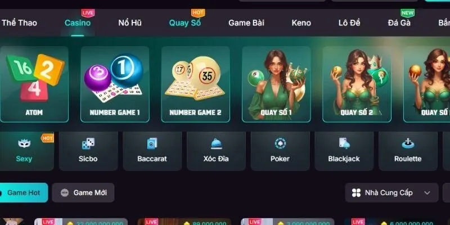This screenshot has width=450, height=225.
Task: Go to the Nổ Hũ tab
Action: tap(130, 23)
